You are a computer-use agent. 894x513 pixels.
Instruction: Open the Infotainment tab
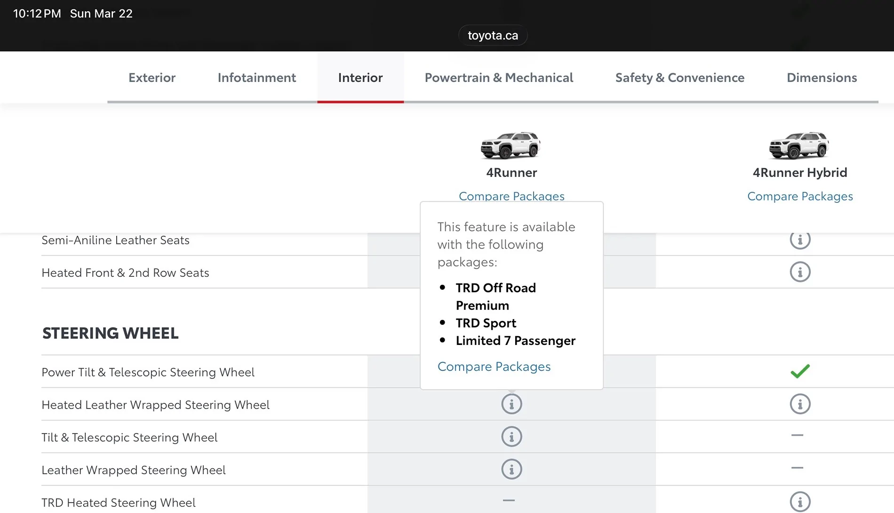click(x=256, y=78)
